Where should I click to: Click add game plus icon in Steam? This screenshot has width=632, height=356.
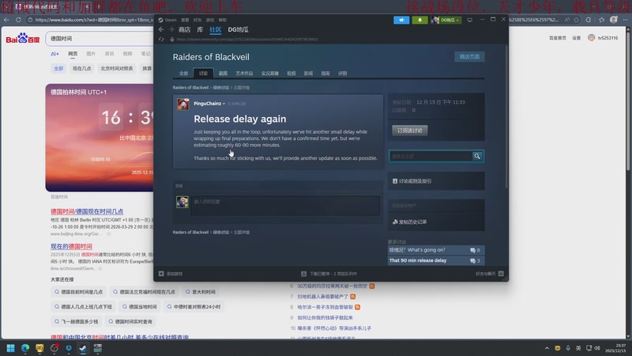(161, 274)
